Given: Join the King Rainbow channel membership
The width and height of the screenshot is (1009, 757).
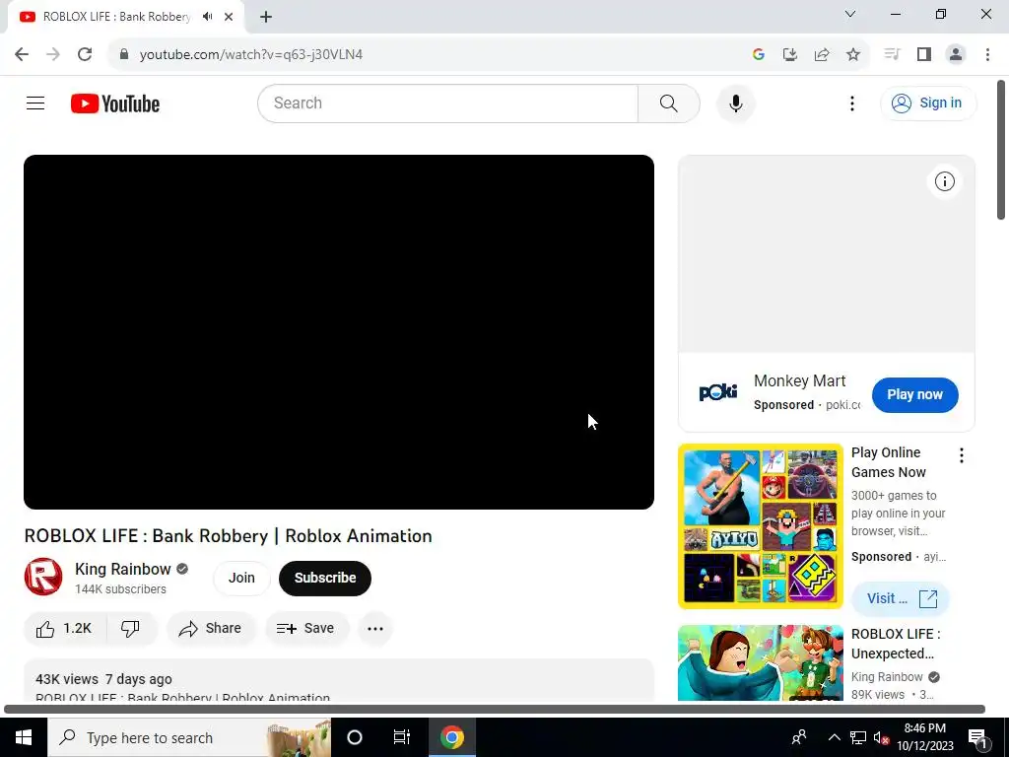Looking at the screenshot, I should click(x=241, y=578).
